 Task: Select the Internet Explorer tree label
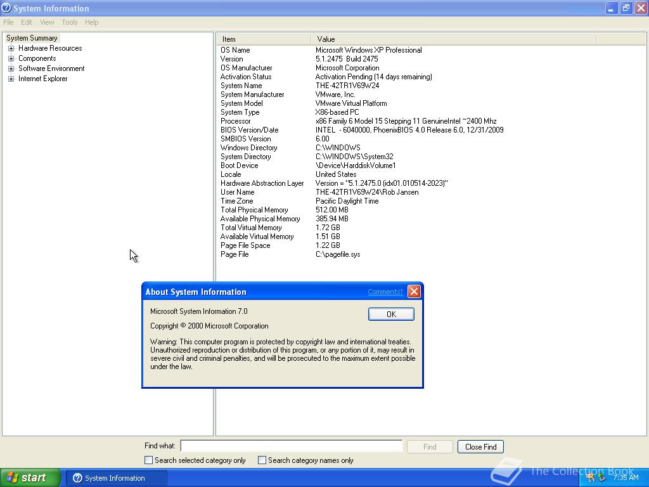tap(42, 79)
